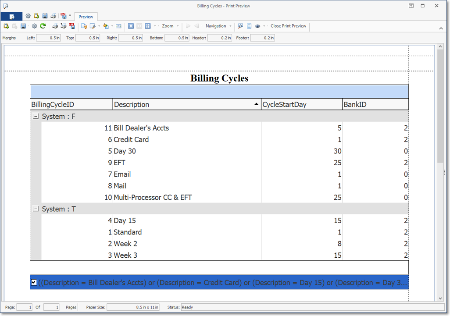This screenshot has width=450, height=316.
Task: Switch to the Preview tab
Action: (86, 17)
